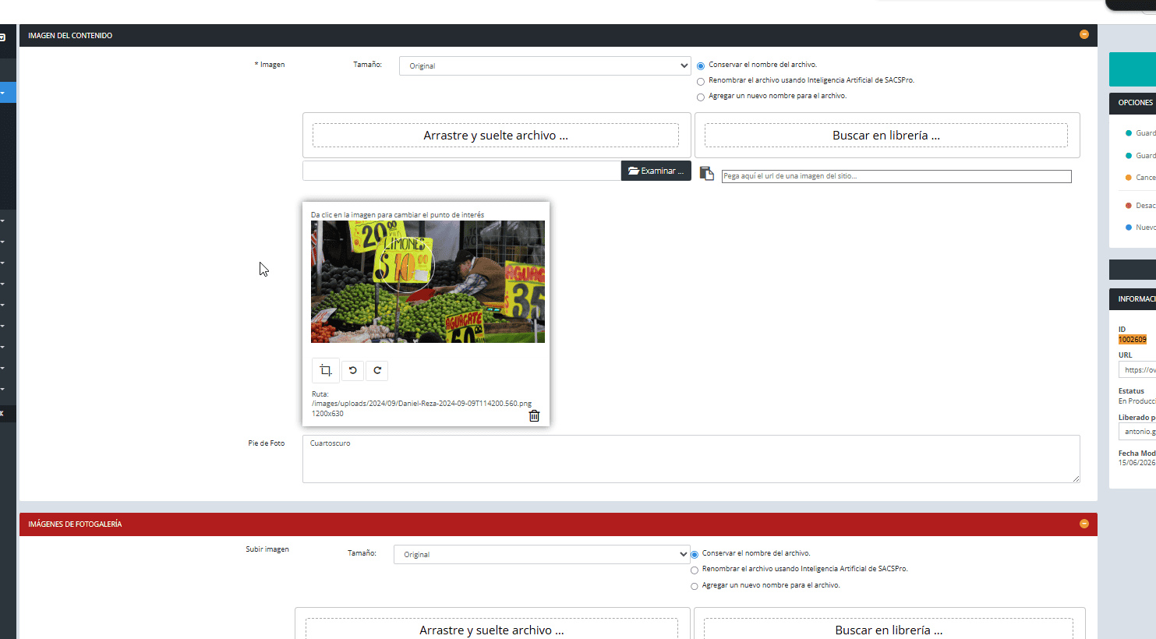Image resolution: width=1156 pixels, height=639 pixels.
Task: Select 'Conservar el nombre' in Fotogalería section
Action: 695,555
